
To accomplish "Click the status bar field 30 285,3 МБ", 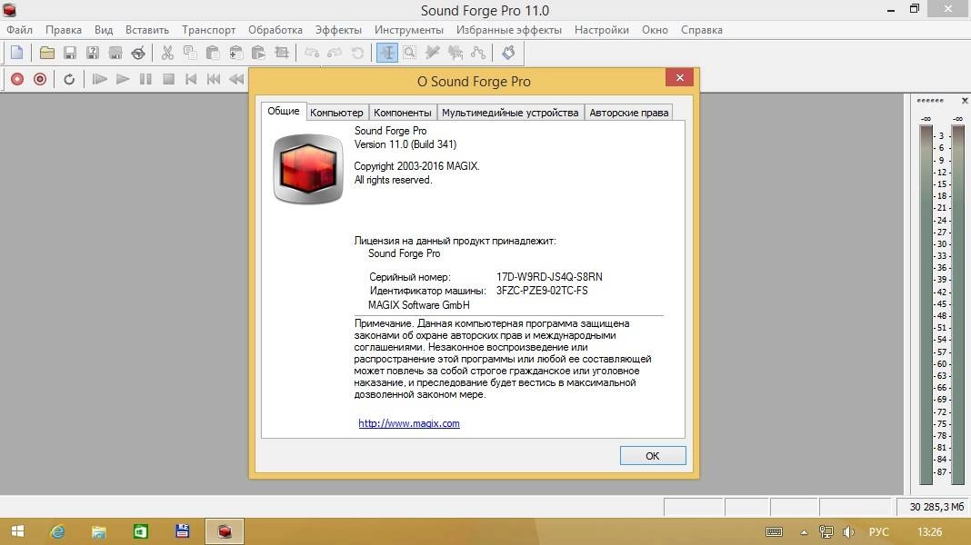I will (933, 507).
